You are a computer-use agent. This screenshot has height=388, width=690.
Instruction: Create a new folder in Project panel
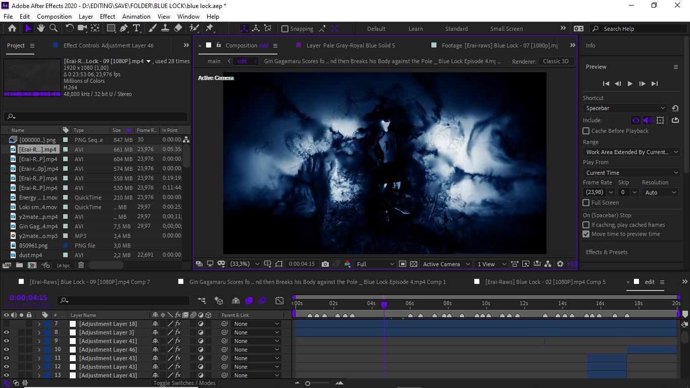19,265
